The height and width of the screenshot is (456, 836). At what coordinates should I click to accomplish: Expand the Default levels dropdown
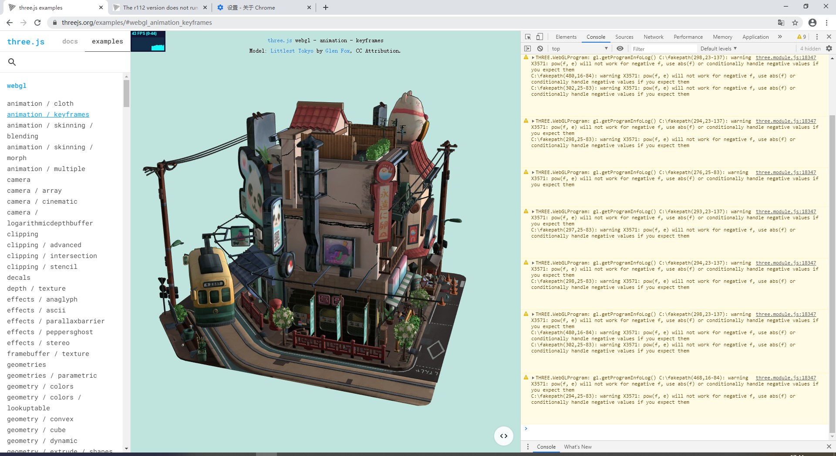point(718,49)
